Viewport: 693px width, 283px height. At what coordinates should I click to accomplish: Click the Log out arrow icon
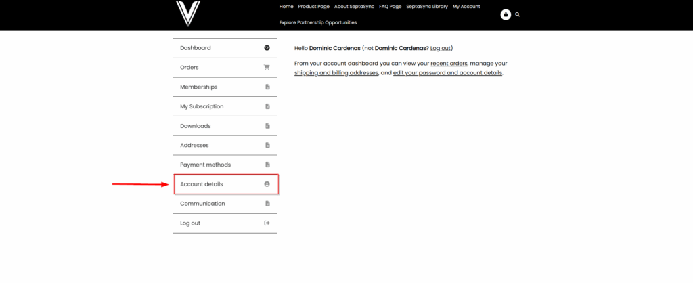click(267, 223)
